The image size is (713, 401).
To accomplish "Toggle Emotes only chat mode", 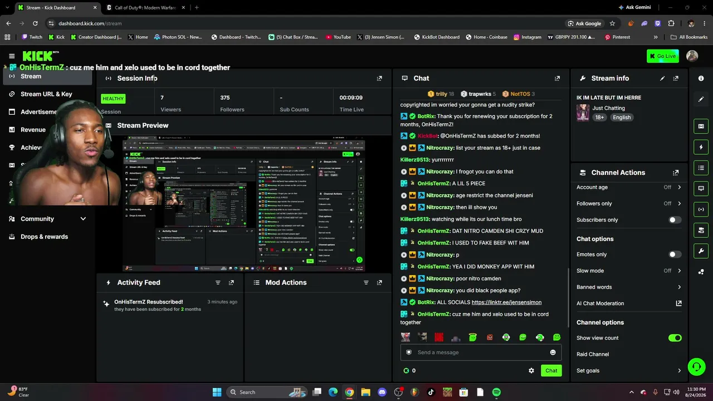I will click(675, 255).
